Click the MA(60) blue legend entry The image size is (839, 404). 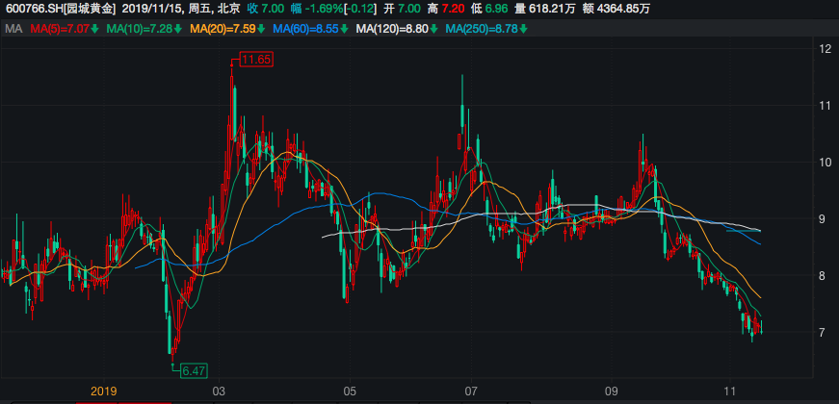coord(306,29)
